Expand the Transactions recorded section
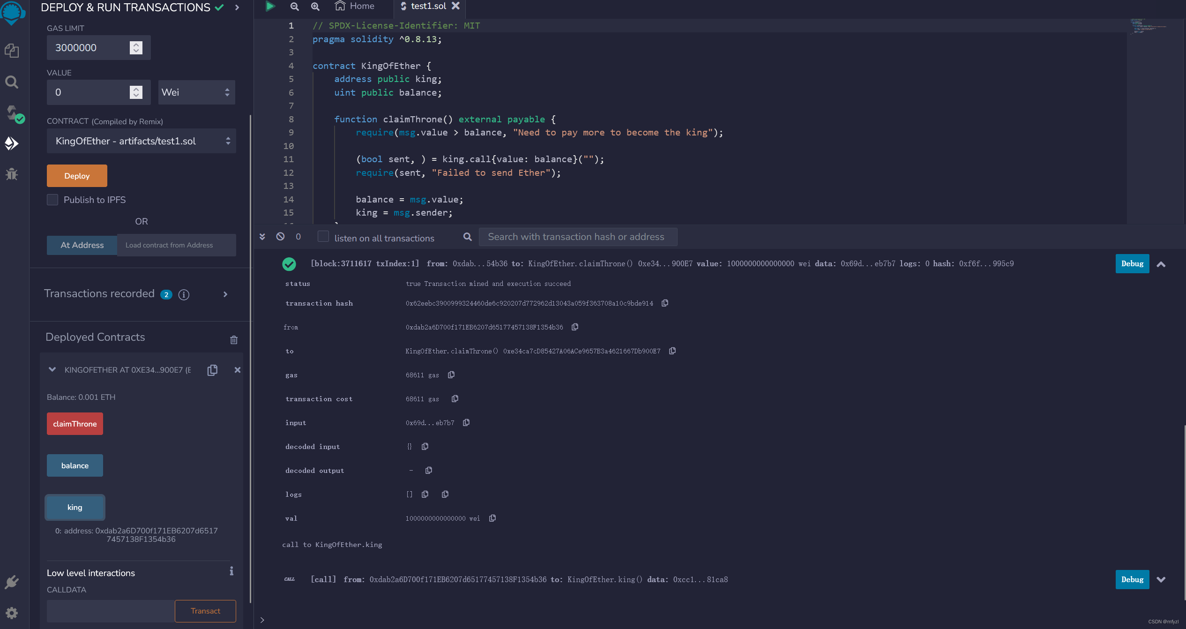The image size is (1186, 629). (225, 294)
